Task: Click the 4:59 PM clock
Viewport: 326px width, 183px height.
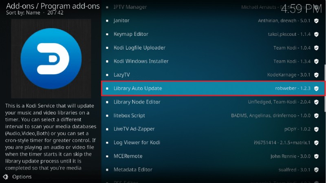Action: click(x=301, y=9)
